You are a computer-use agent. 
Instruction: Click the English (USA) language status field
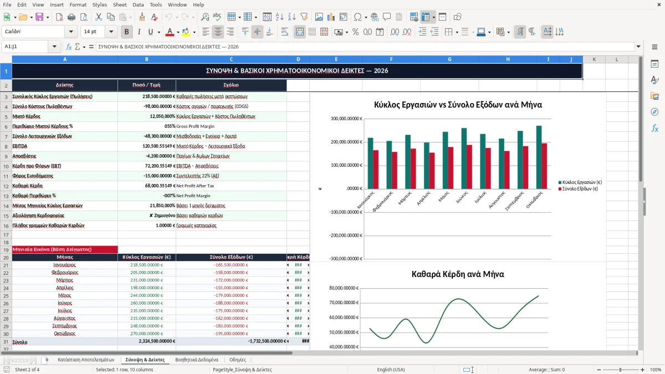[391, 370]
